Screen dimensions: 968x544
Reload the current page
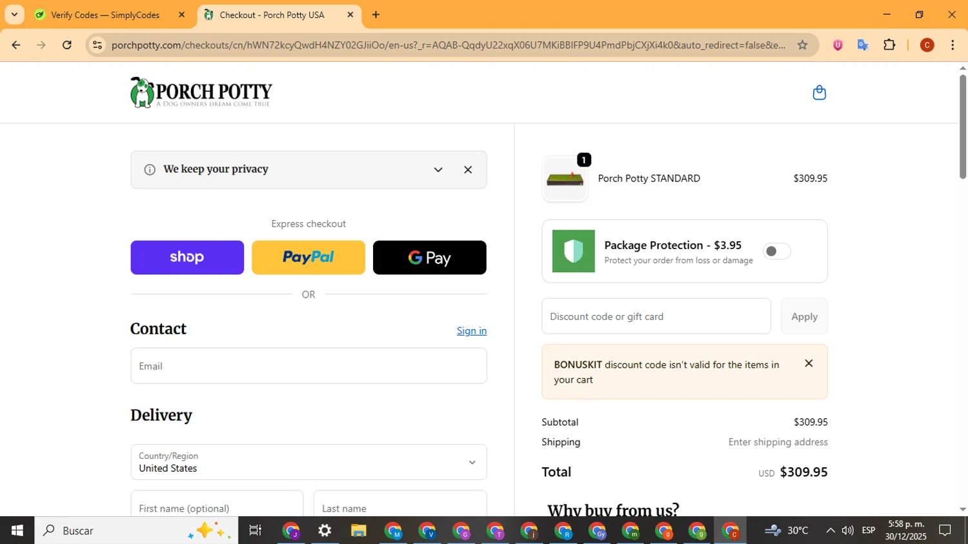tap(67, 45)
